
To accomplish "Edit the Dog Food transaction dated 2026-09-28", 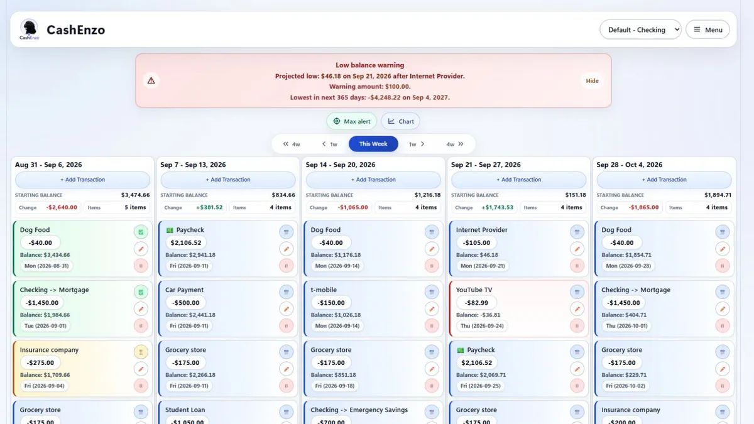I will point(723,249).
